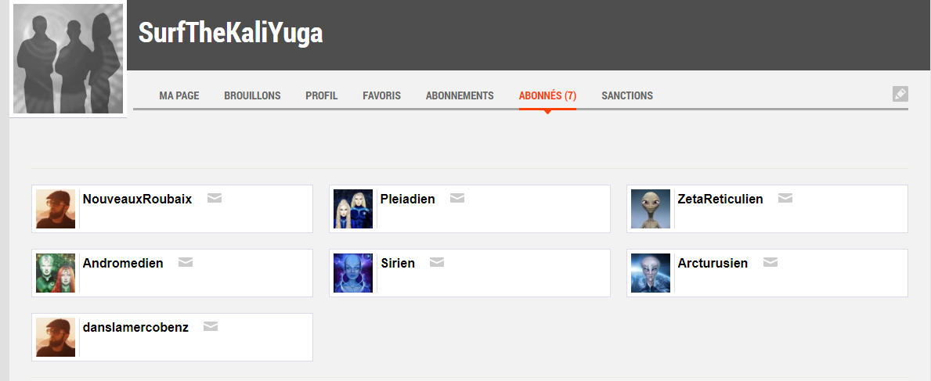
Task: Click the envelope icon beside danslamercobenz
Action: point(211,327)
